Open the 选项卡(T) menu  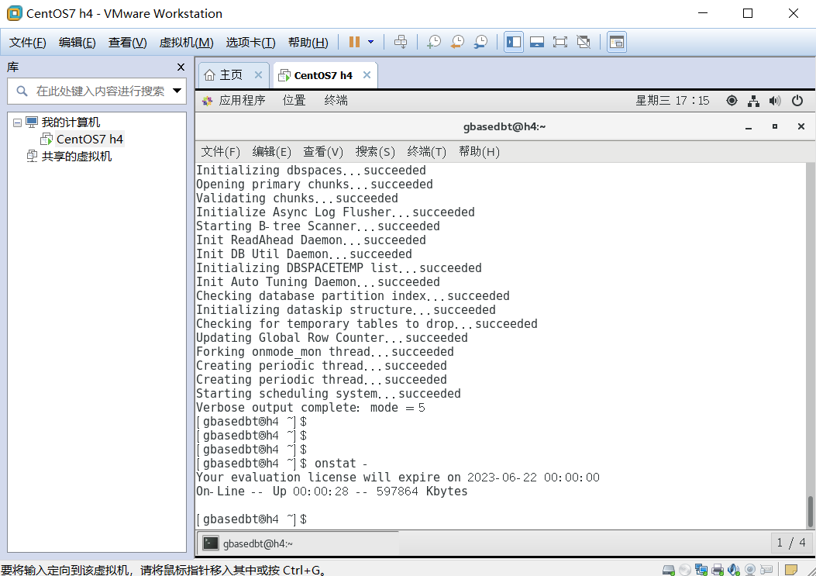point(250,42)
